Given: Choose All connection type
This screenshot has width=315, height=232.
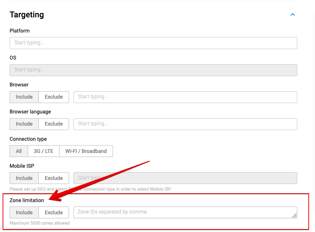Looking at the screenshot, I should click(x=19, y=151).
